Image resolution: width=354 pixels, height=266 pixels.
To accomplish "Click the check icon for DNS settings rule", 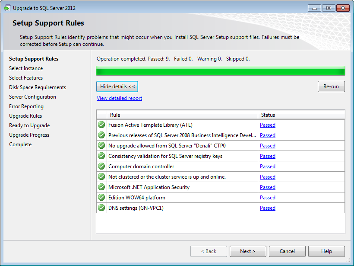I will [101, 208].
